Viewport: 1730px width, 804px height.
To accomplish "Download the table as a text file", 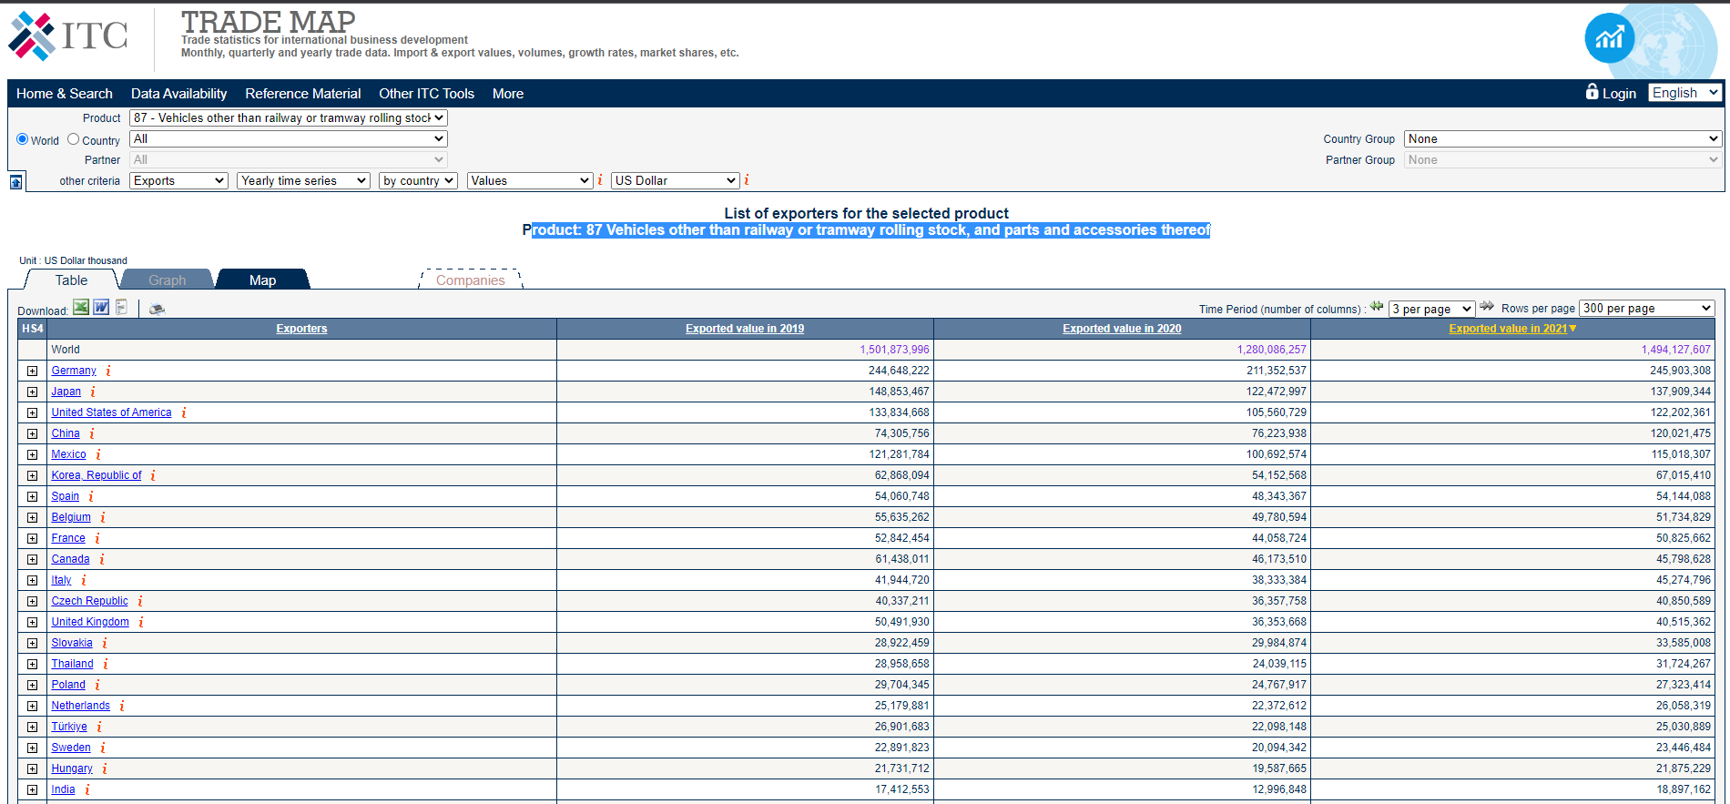I will click(x=121, y=307).
